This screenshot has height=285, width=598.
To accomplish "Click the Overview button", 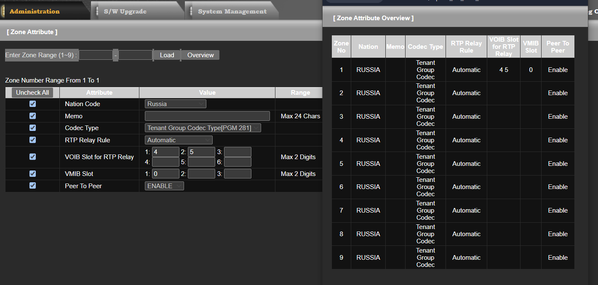I will click(200, 55).
